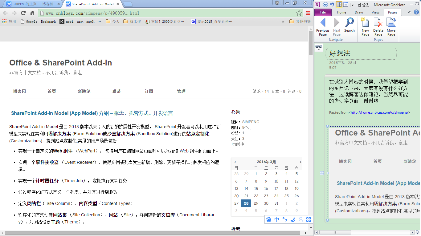The height and width of the screenshot is (236, 421).
Task: Open Customize Quick Access Toolbar dropdown
Action: point(353,5)
